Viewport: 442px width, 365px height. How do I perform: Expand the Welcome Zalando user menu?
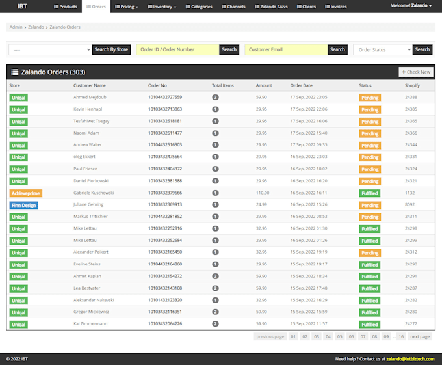coord(411,5)
